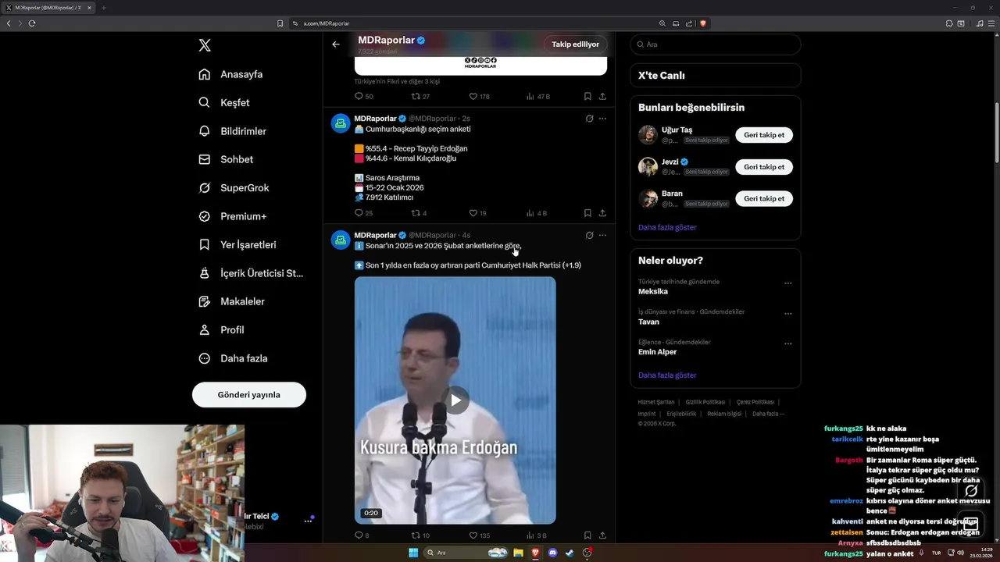Open Sohbet messages
This screenshot has width=1000, height=562.
[x=226, y=159]
